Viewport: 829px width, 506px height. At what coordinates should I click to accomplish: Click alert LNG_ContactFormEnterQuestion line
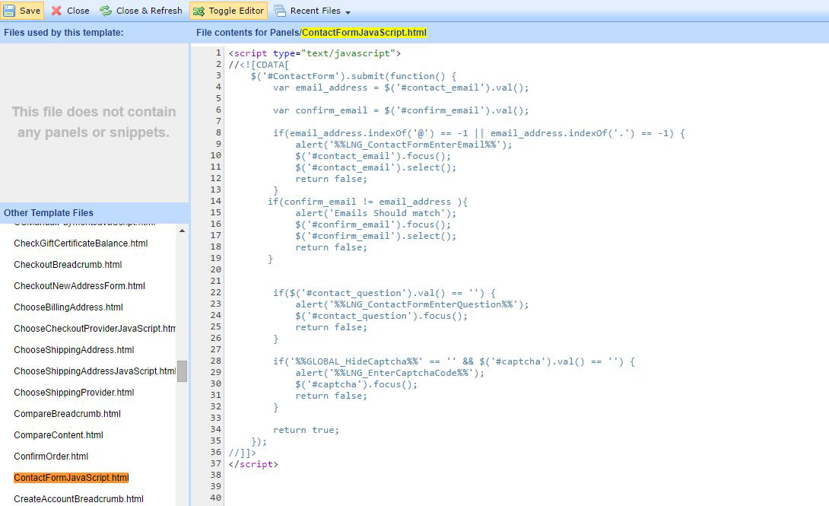click(412, 304)
